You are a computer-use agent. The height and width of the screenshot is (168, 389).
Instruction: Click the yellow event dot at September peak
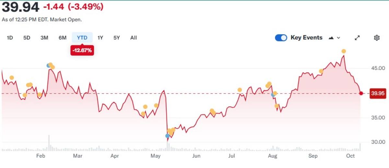click(344, 51)
